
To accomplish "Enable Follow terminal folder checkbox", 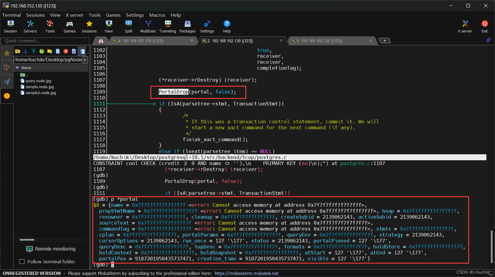I will click(22, 262).
